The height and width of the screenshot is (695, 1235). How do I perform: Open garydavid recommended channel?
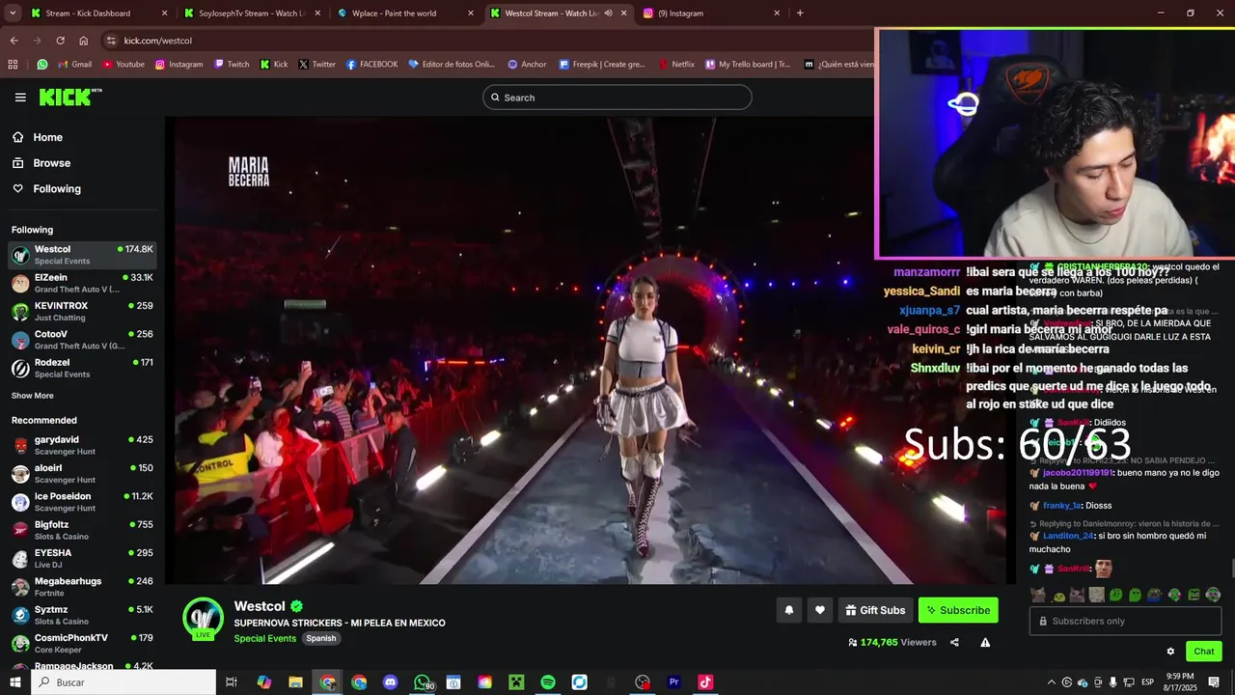(82, 445)
